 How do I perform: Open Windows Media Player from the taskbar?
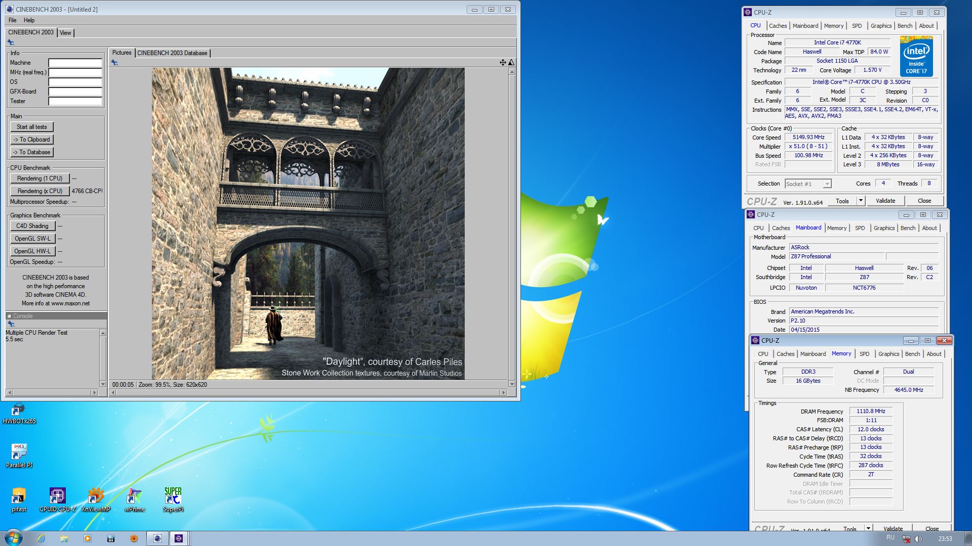point(88,538)
